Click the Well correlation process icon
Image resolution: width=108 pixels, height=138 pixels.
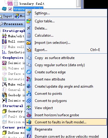(x=4, y=41)
